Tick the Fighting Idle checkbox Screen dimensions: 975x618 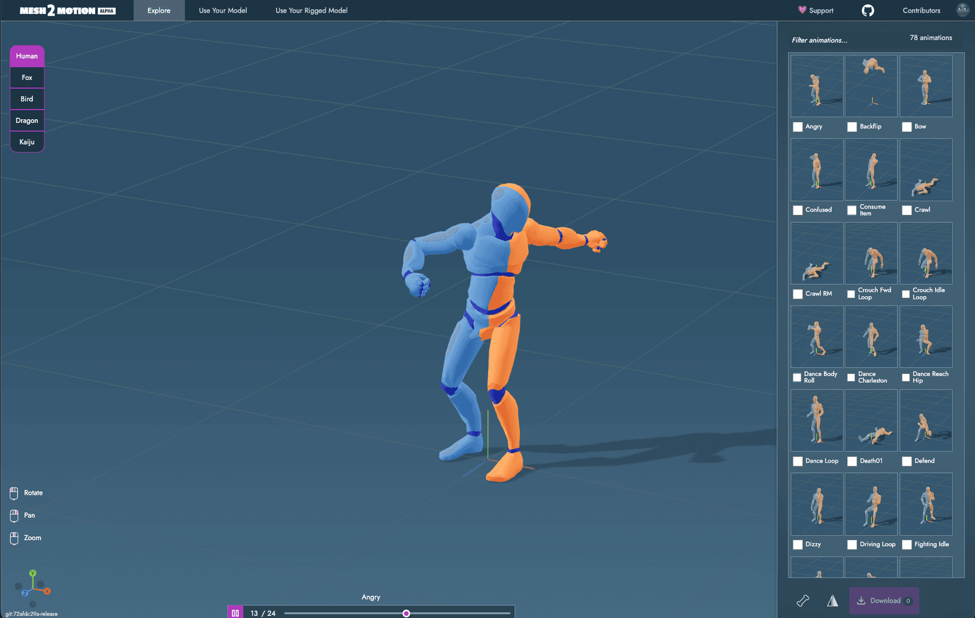pyautogui.click(x=906, y=544)
